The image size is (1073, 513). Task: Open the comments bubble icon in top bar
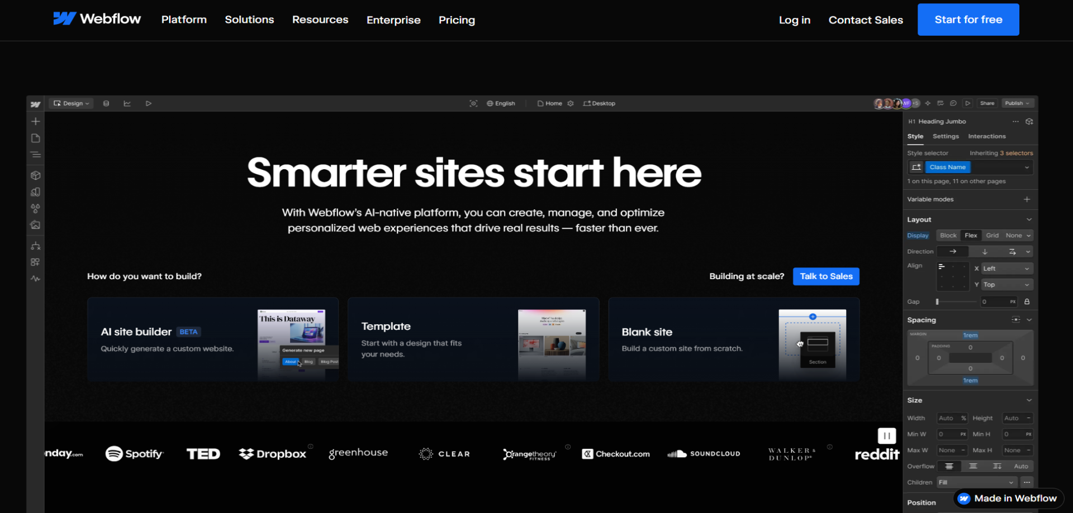[x=953, y=103]
